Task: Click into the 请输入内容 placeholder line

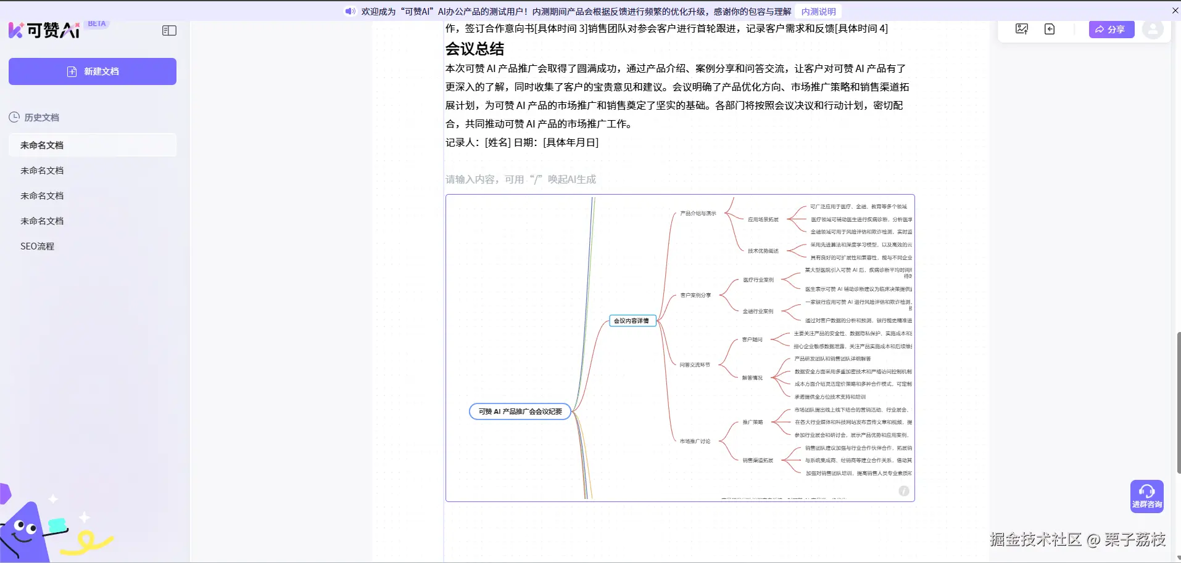Action: point(521,179)
